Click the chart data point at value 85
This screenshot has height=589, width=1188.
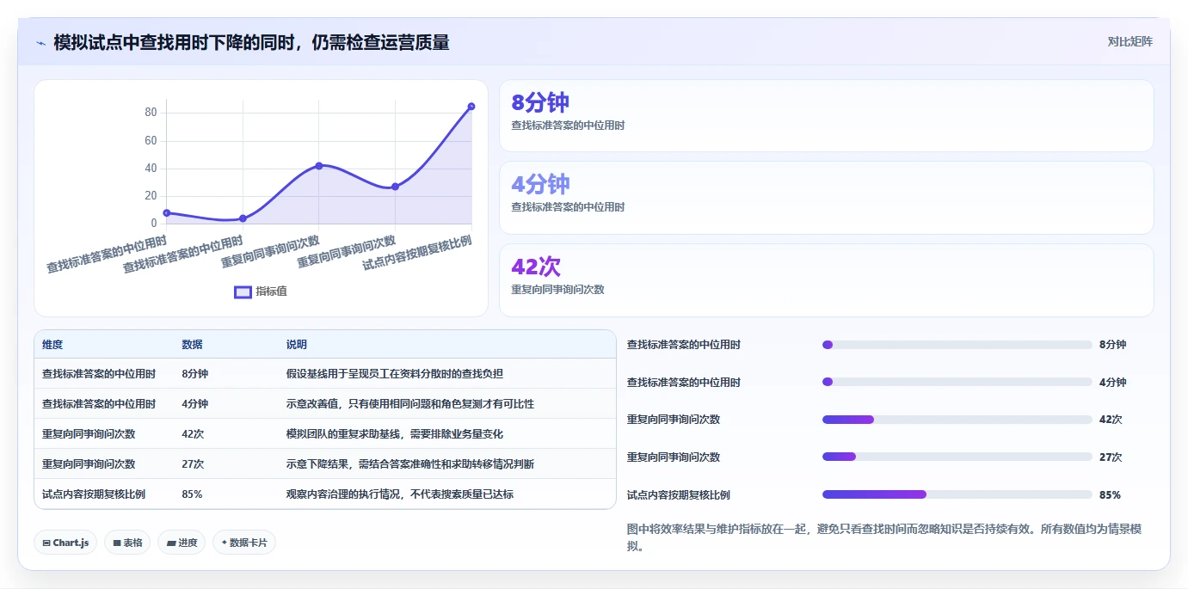471,107
